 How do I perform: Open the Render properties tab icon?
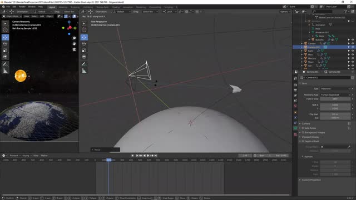[295, 85]
